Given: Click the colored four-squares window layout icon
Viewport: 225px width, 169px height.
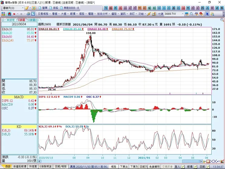Looking at the screenshot, I should pos(3,14).
